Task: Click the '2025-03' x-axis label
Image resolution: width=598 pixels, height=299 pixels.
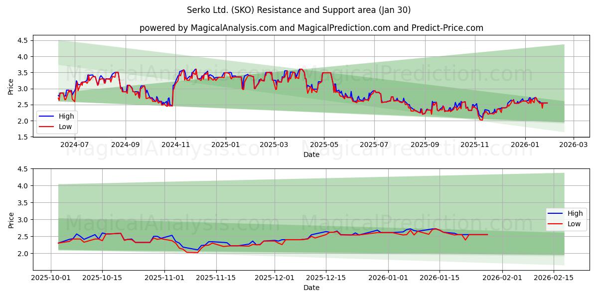Action: point(275,145)
